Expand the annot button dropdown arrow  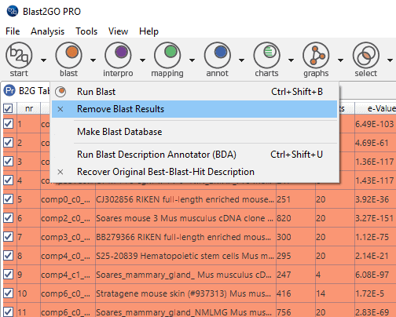pos(241,60)
